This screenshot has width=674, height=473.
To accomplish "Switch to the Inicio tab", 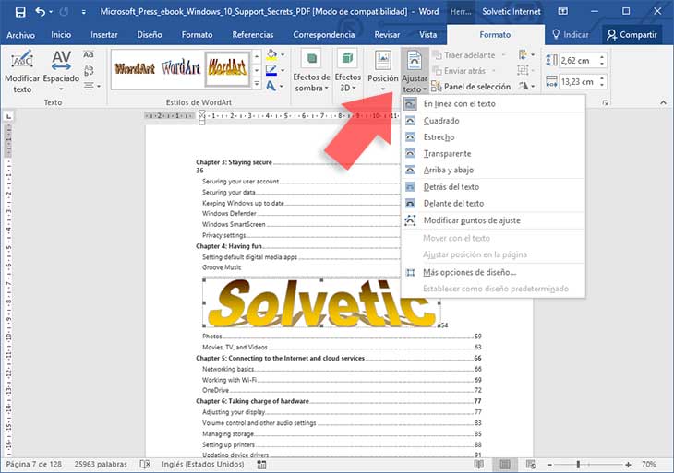I will pyautogui.click(x=61, y=35).
